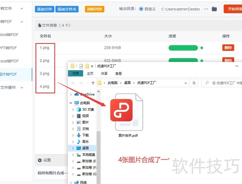Screen dimensions: 242x184
Task: Open recent locations dropdown in Explorer
Action: click(x=87, y=83)
